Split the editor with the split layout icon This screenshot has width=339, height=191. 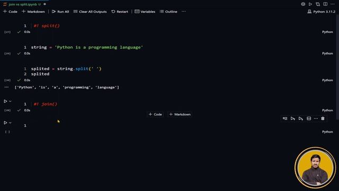[325, 4]
